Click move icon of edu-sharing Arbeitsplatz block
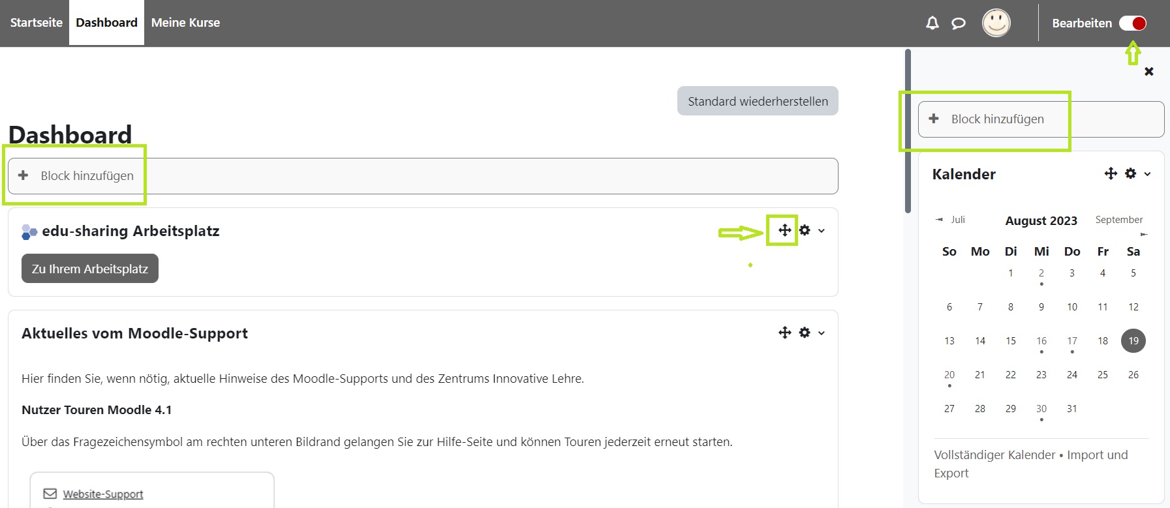This screenshot has width=1170, height=508. coord(784,230)
